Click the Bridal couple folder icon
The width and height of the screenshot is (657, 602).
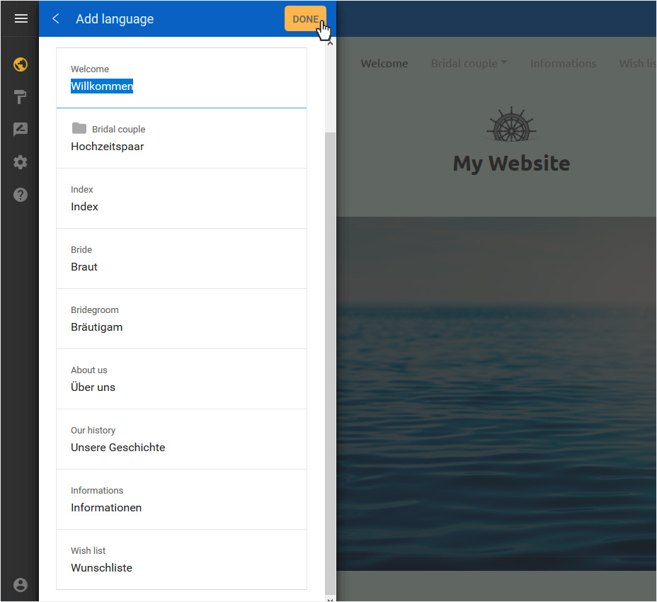click(x=79, y=128)
